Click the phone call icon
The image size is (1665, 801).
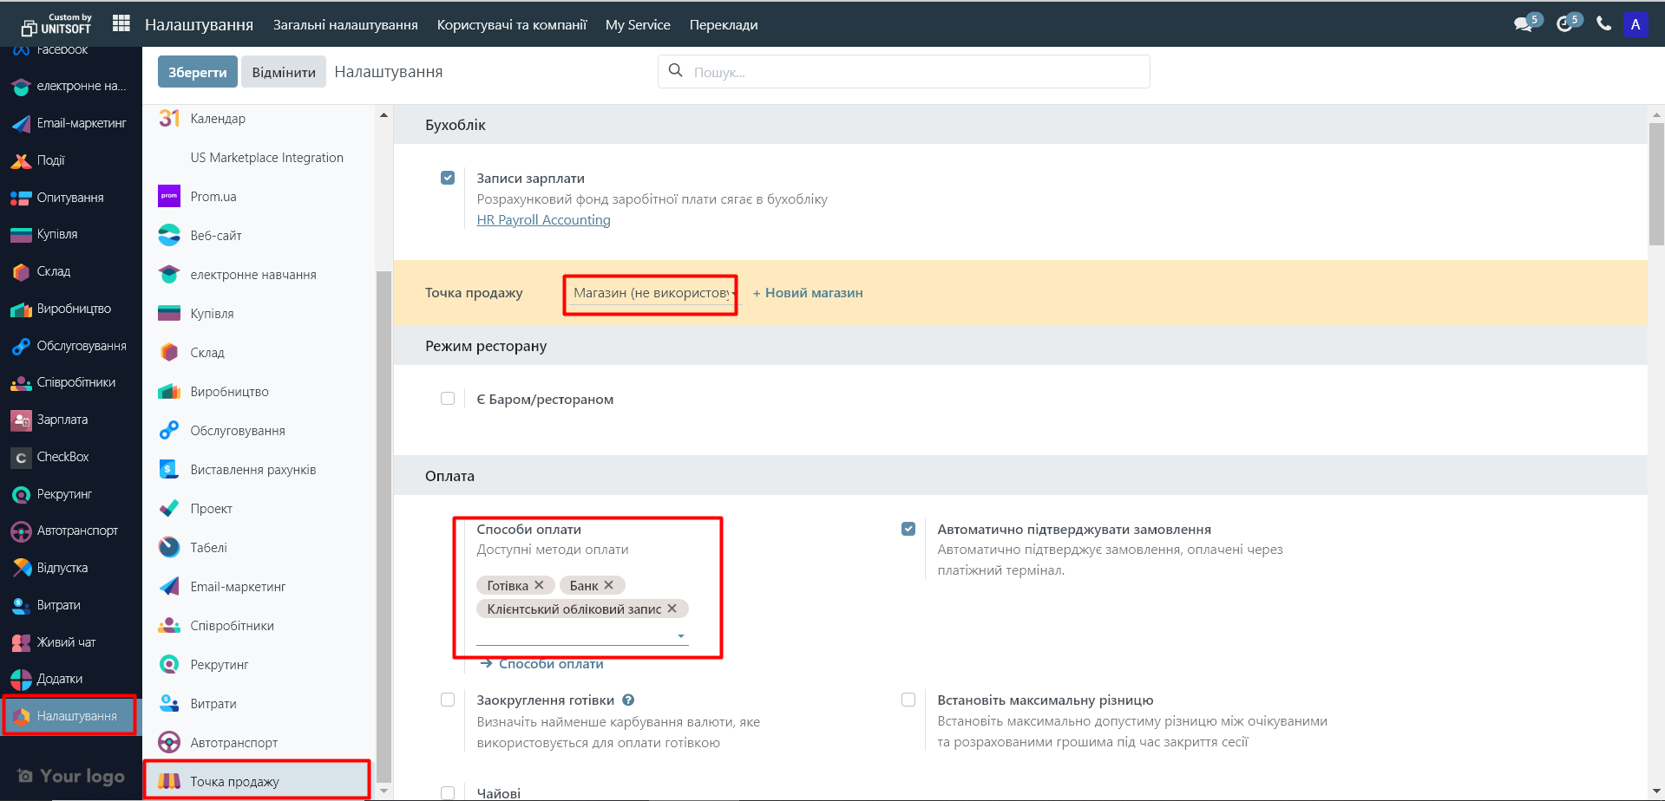(x=1603, y=24)
